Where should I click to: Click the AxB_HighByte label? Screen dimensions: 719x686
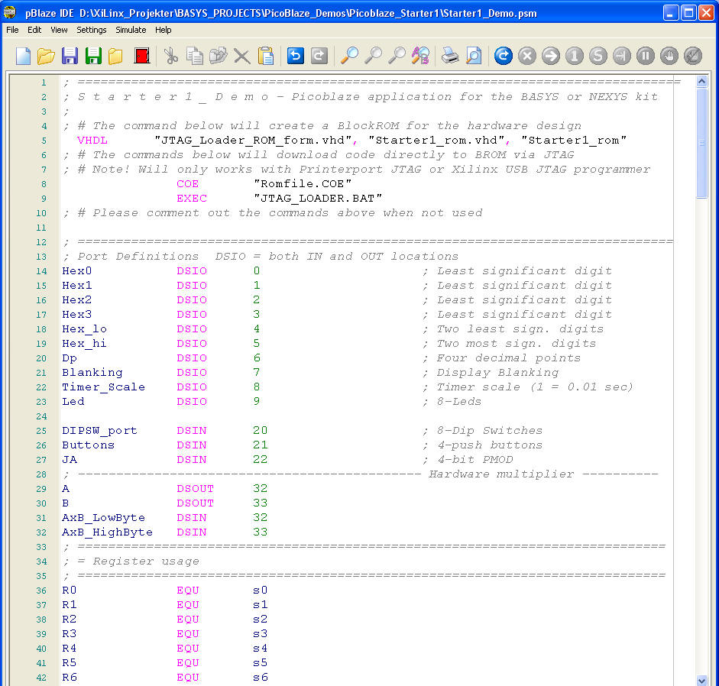point(107,532)
